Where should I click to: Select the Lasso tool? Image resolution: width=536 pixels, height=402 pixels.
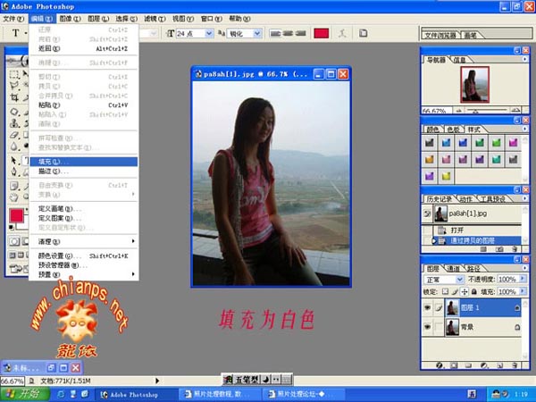tap(14, 86)
